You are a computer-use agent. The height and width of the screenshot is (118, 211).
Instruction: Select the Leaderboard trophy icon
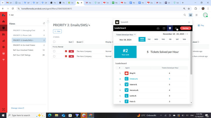(x=170, y=28)
